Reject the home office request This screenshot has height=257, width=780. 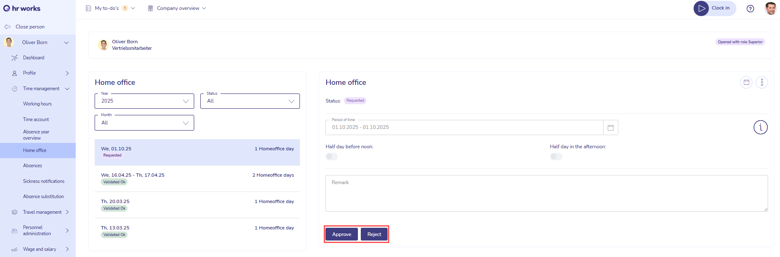374,234
